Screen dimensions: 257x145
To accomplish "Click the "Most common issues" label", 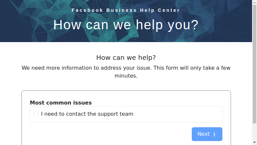I will (x=61, y=103).
